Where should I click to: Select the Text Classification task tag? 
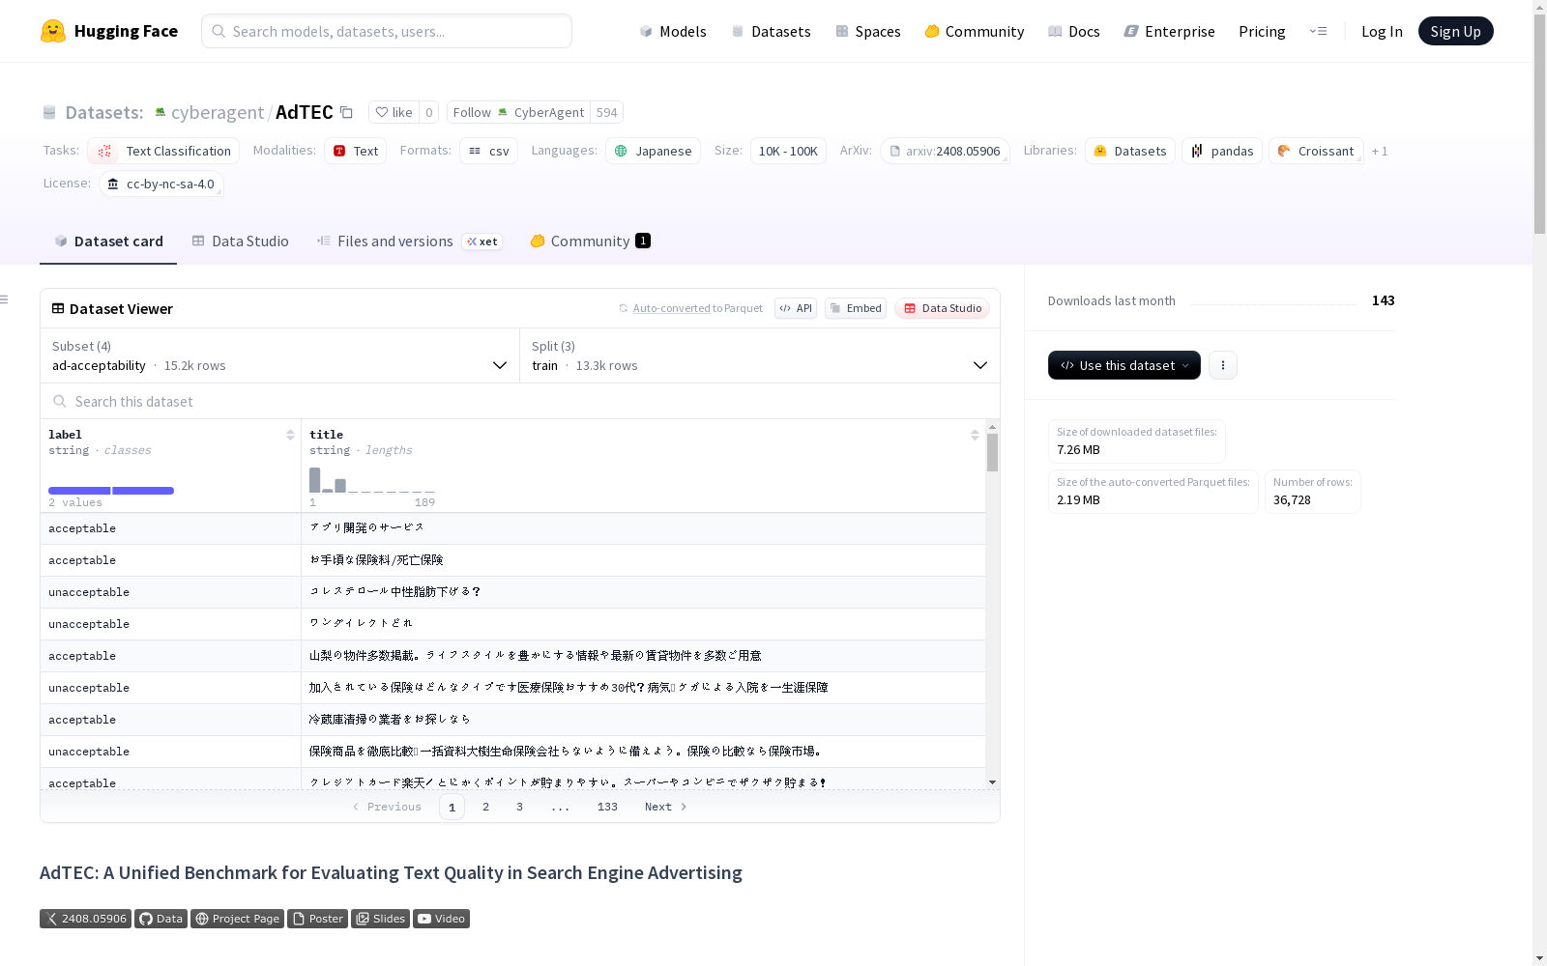pos(163,151)
